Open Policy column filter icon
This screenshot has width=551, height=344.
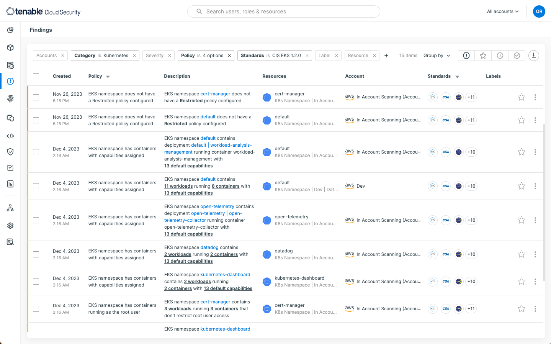tap(108, 76)
